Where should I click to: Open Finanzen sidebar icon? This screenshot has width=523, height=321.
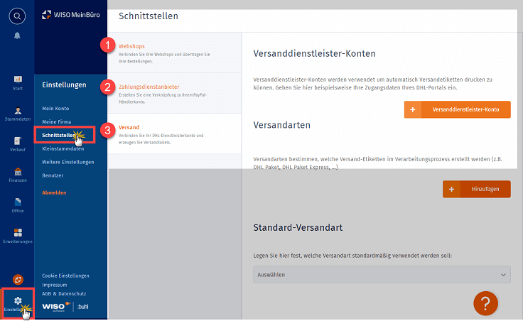click(18, 175)
